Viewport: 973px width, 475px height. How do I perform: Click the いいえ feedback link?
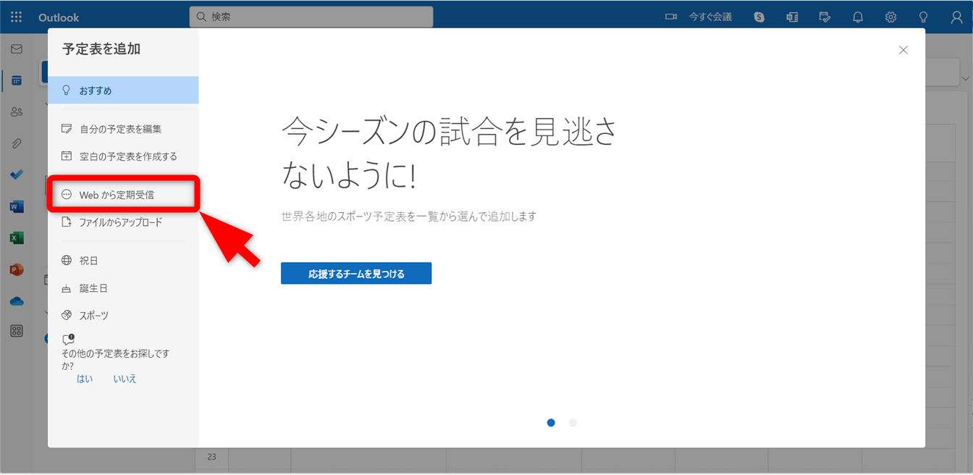[125, 379]
